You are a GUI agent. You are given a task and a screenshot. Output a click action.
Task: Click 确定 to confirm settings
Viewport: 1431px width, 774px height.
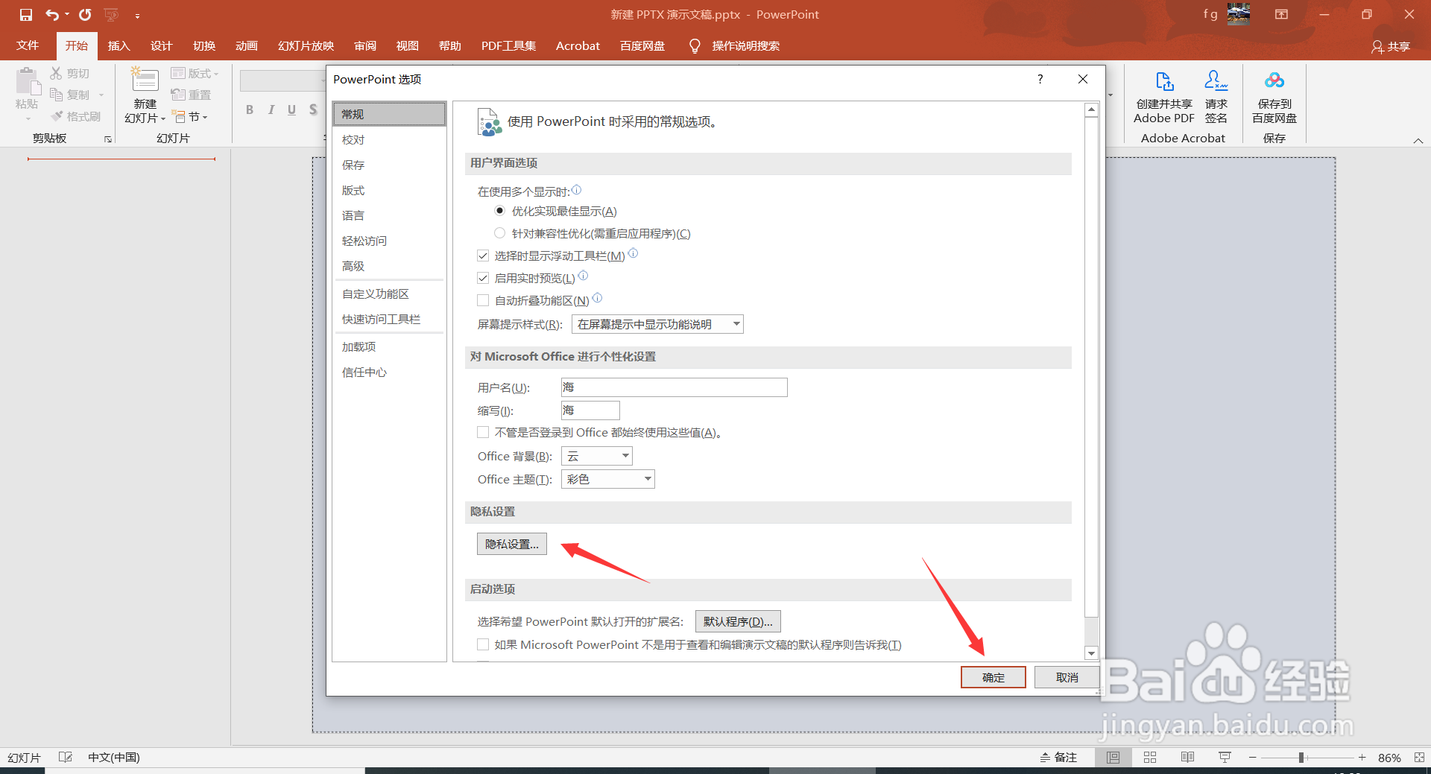(x=993, y=676)
